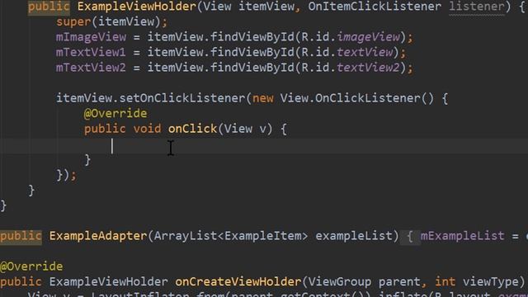Image resolution: width=528 pixels, height=297 pixels.
Task: Click the ArrayList<ExampleItem> type
Action: click(x=231, y=236)
